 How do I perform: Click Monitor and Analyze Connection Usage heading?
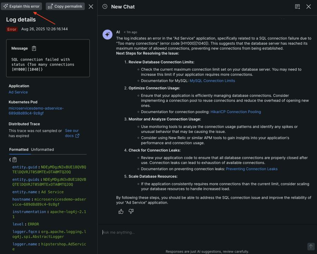tap(165, 119)
